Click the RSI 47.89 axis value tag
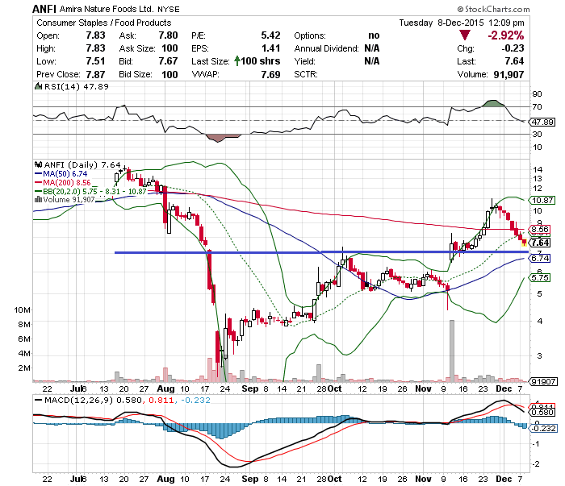 tap(542, 122)
